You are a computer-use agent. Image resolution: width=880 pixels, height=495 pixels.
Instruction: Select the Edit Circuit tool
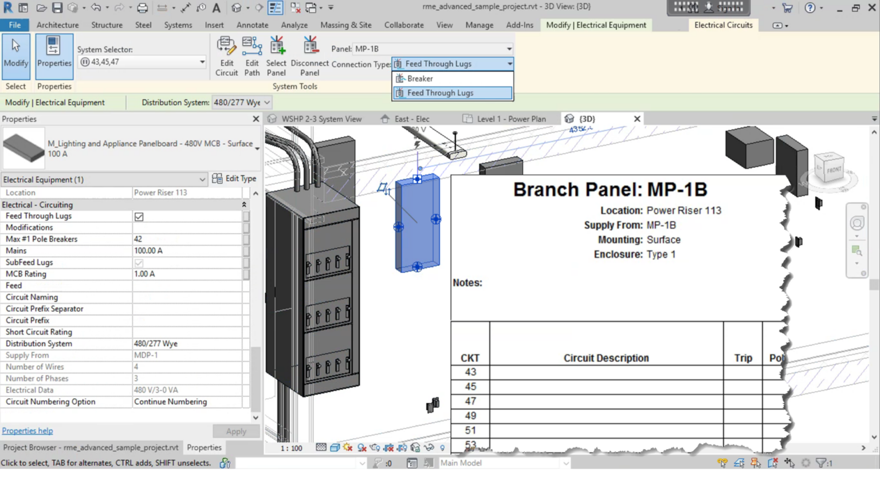(x=226, y=54)
